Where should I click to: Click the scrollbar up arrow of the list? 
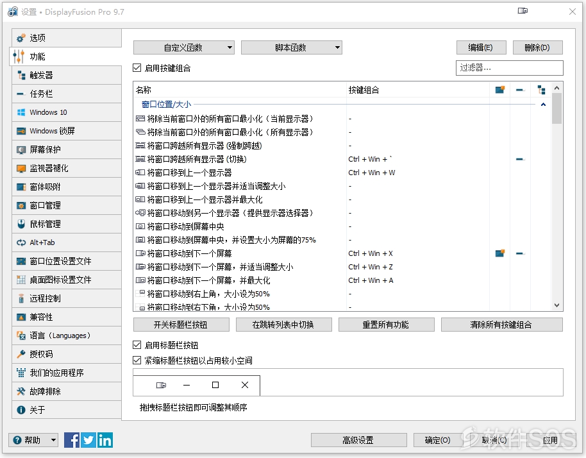557,88
